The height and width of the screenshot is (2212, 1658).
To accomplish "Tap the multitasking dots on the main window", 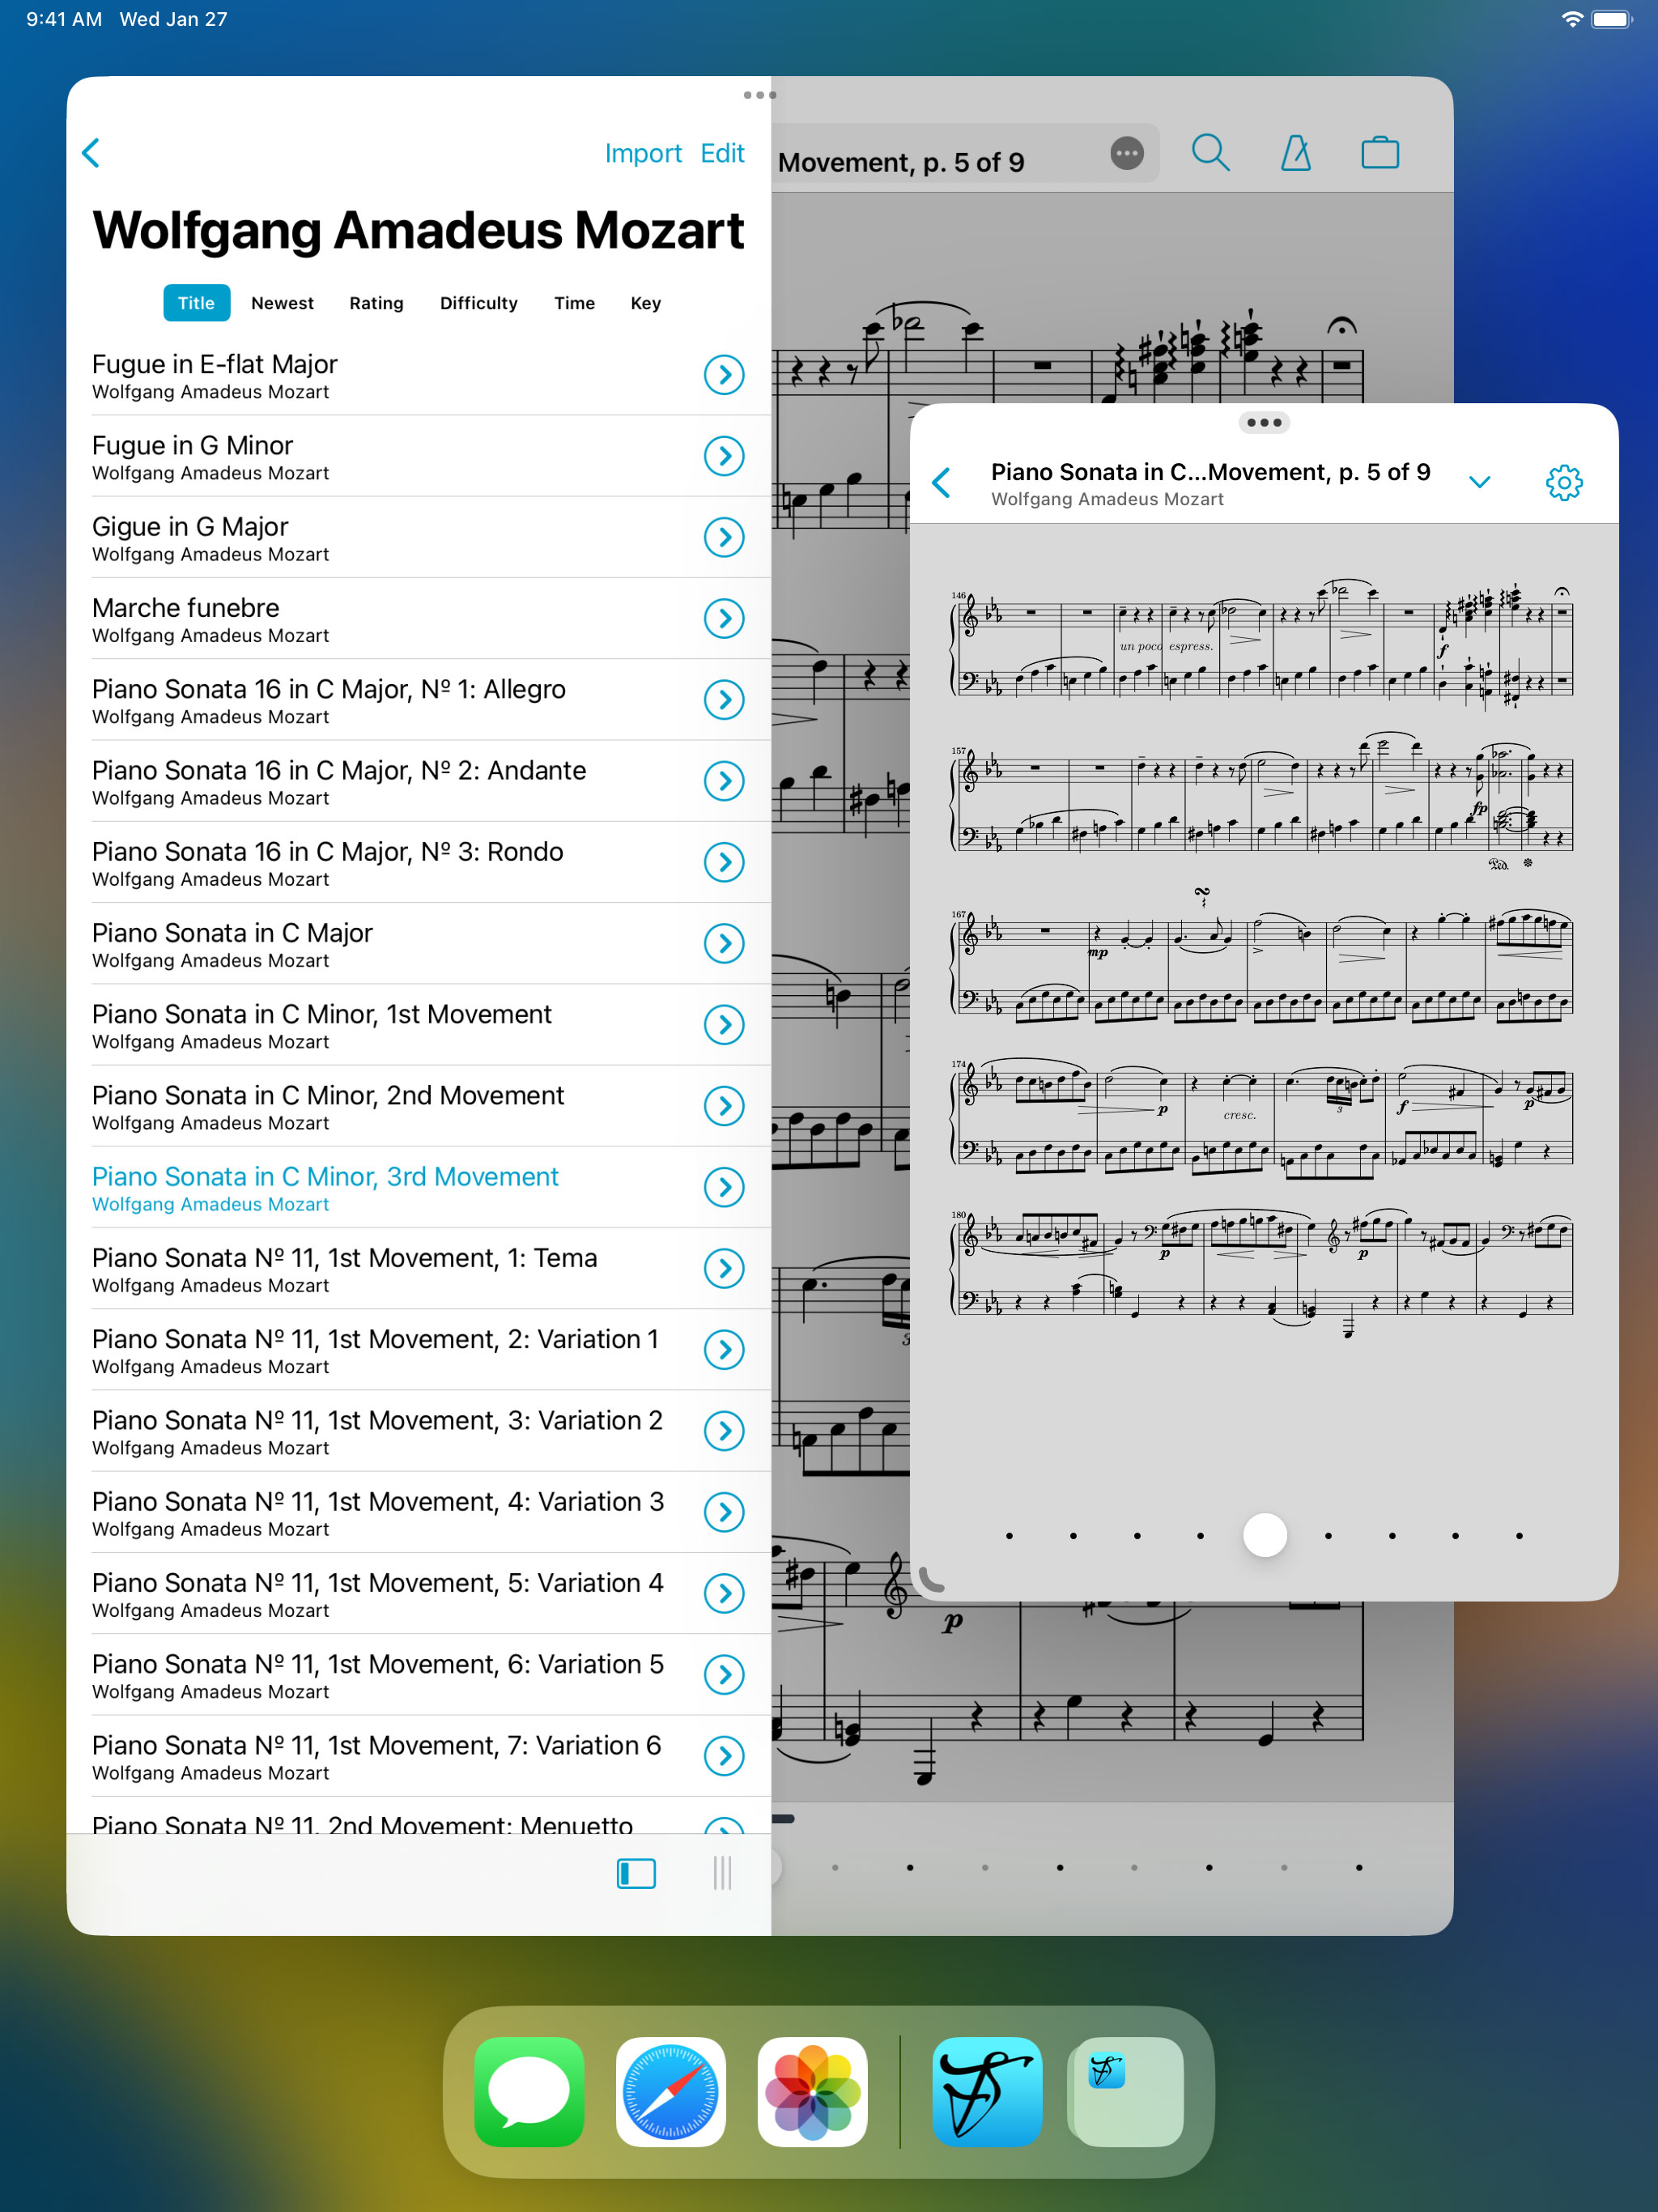I will (x=759, y=95).
